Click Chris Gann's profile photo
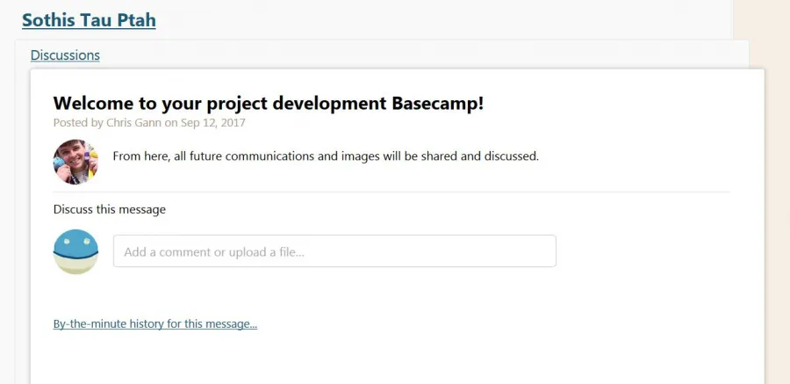This screenshot has height=384, width=790. coord(75,162)
